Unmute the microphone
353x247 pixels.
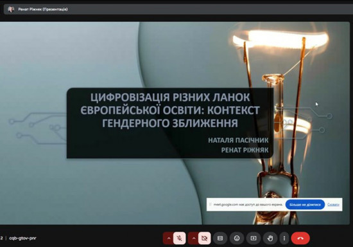(x=180, y=238)
